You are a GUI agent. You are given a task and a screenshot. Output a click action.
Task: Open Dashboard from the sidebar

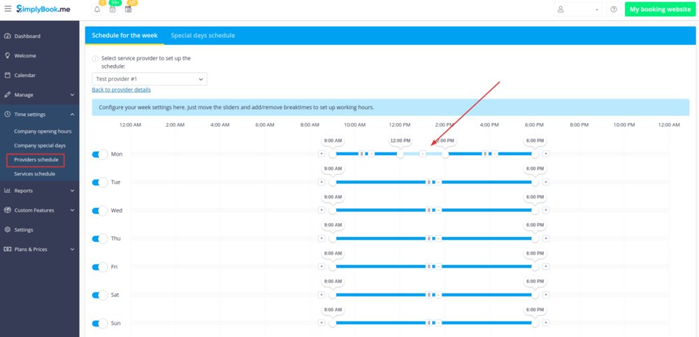coord(27,36)
